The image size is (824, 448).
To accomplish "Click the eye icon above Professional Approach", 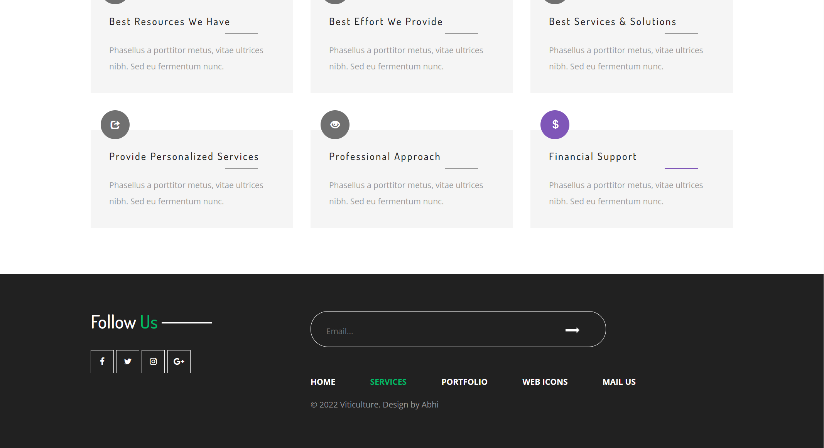I will pyautogui.click(x=335, y=125).
